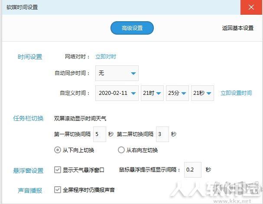
Task: Click the 网络对时 label
Action: pyautogui.click(x=77, y=57)
